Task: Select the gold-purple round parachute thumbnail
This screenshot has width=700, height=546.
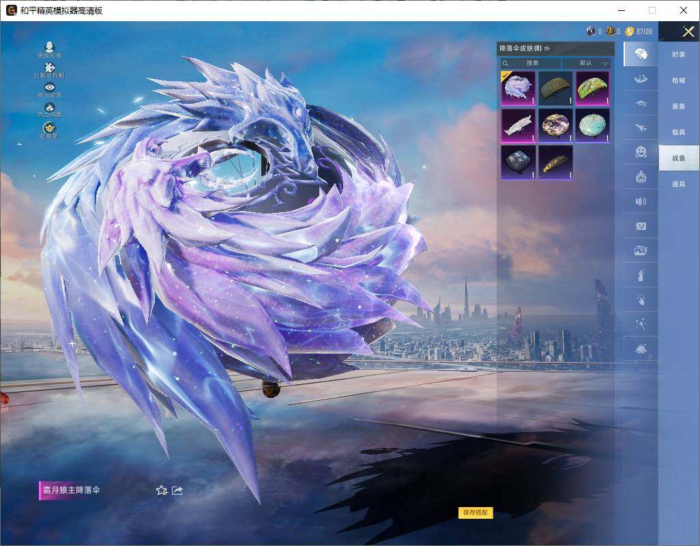Action: tap(555, 126)
